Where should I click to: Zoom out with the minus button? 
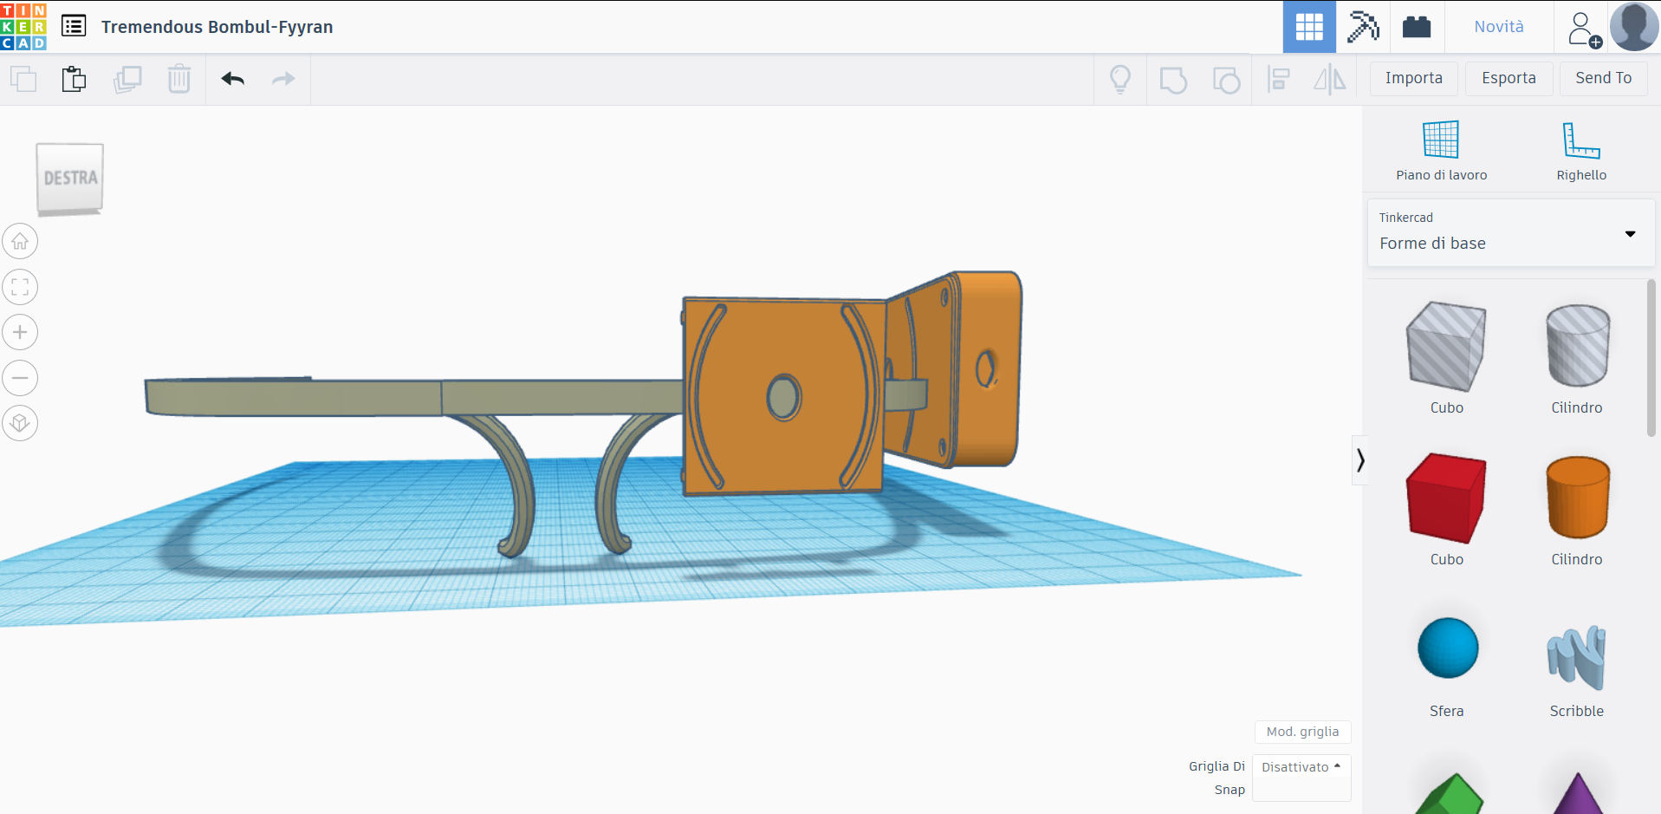click(x=20, y=378)
